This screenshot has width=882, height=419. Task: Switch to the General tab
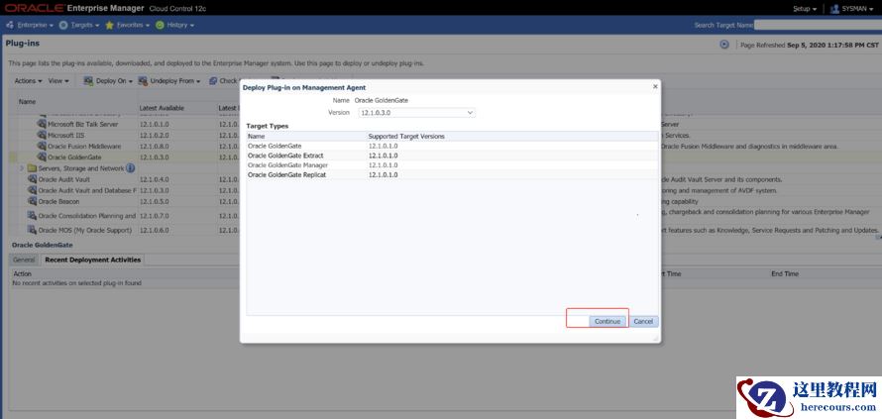coord(24,260)
